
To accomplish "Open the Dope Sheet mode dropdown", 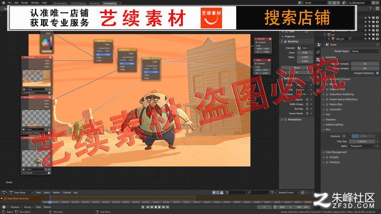I will 21,192.
